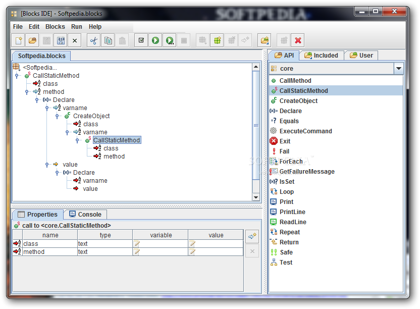
Task: Collapse the top CallStaticMethod tree node
Action: tap(17, 76)
